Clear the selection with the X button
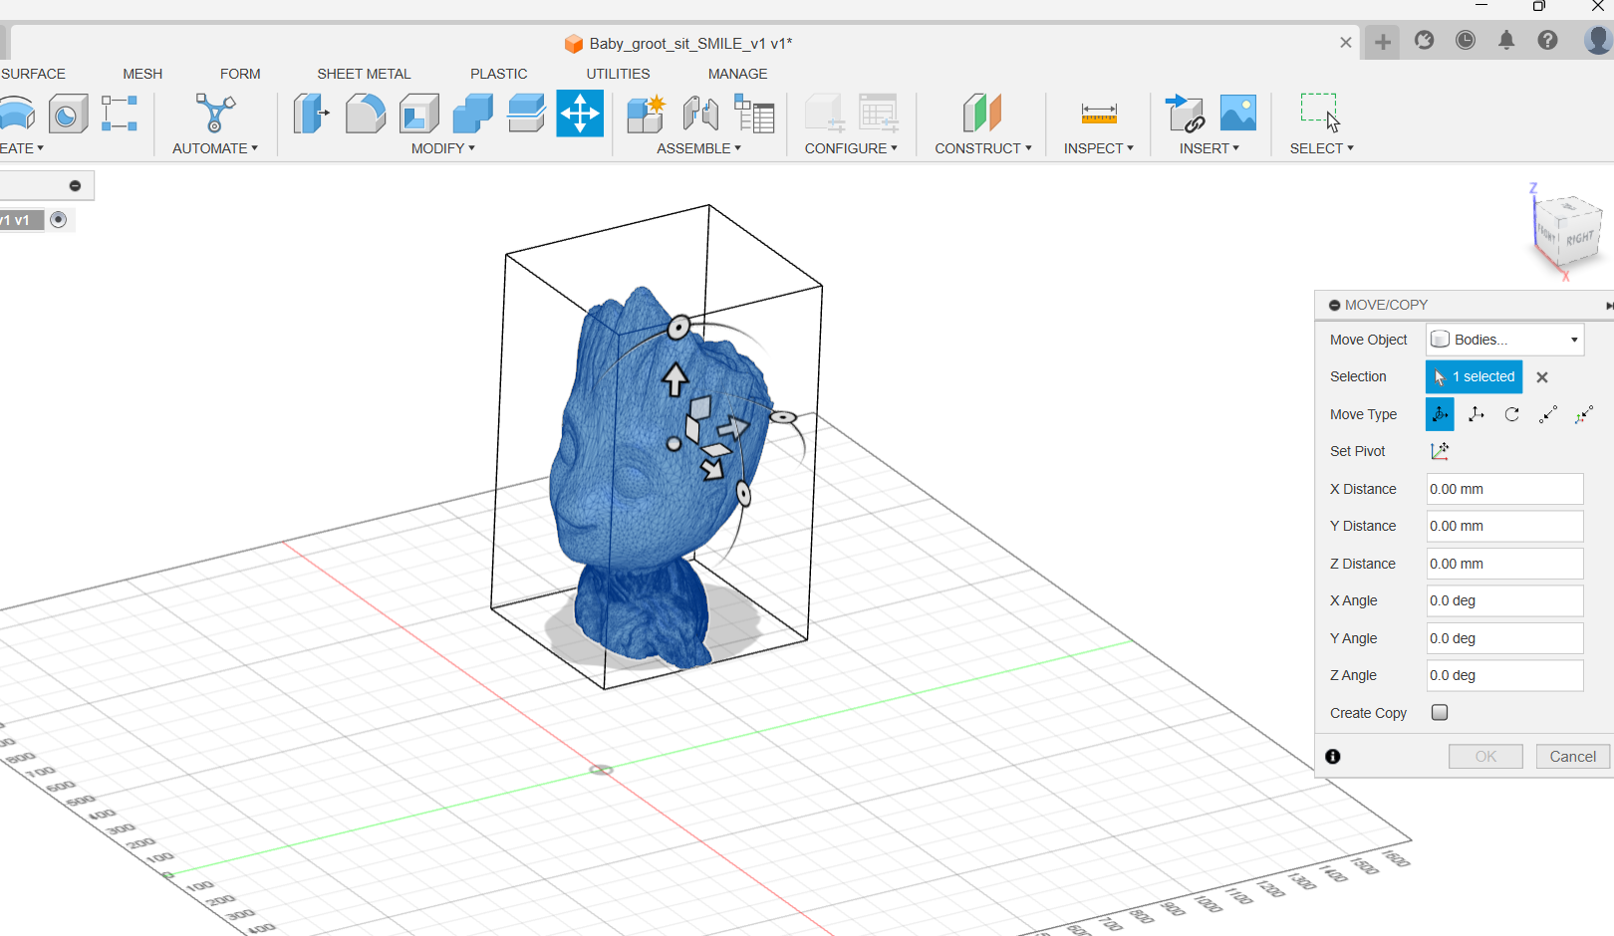Image resolution: width=1614 pixels, height=936 pixels. click(x=1542, y=377)
